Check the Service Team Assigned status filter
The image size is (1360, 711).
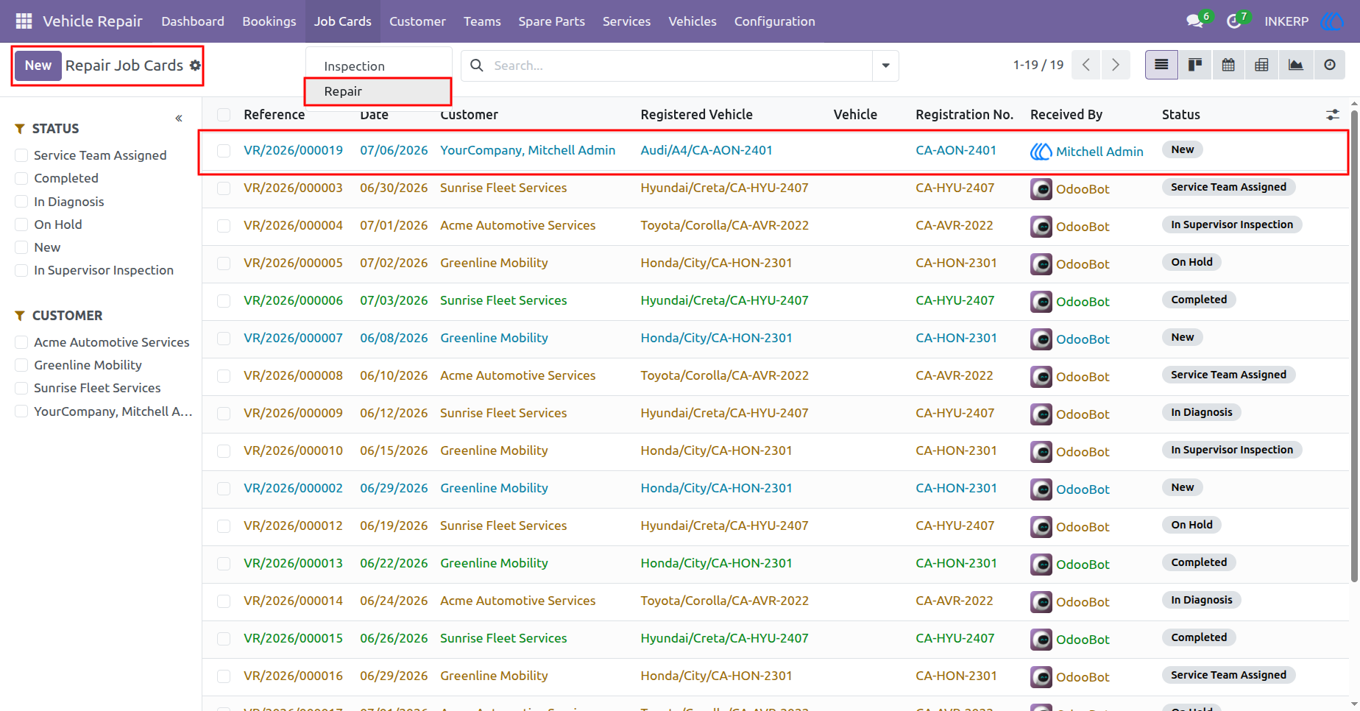21,155
